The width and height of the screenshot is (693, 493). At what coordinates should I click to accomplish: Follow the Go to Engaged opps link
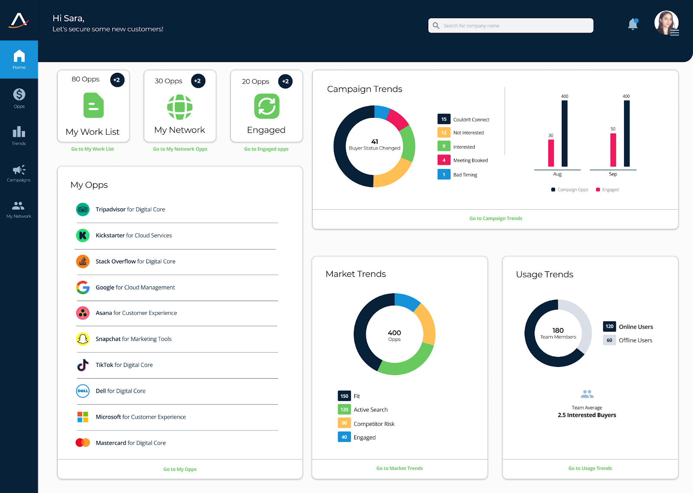click(x=266, y=149)
